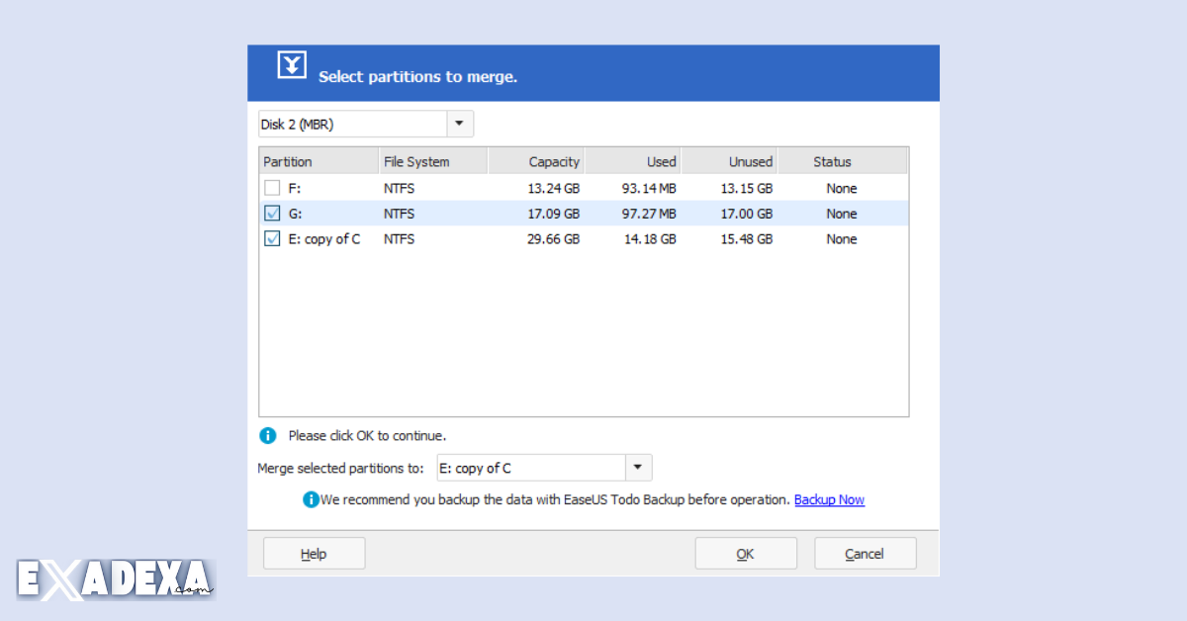Select the G: partition row
Viewport: 1187px width, 621px height.
tap(495, 213)
